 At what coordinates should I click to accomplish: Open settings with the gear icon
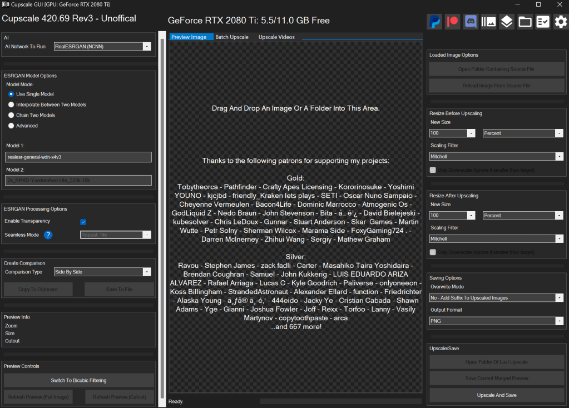[x=561, y=22]
